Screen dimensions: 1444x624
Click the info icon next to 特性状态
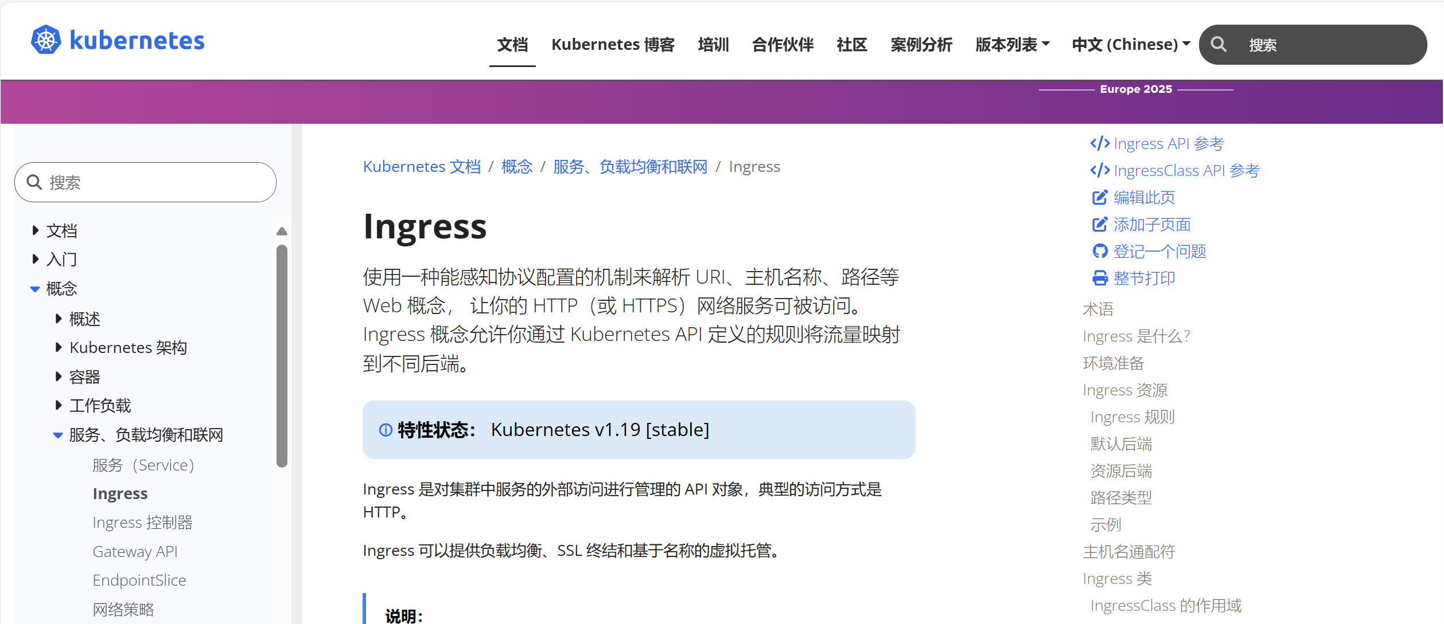(x=386, y=430)
